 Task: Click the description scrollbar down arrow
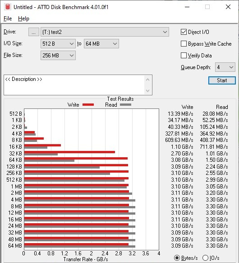pos(147,90)
